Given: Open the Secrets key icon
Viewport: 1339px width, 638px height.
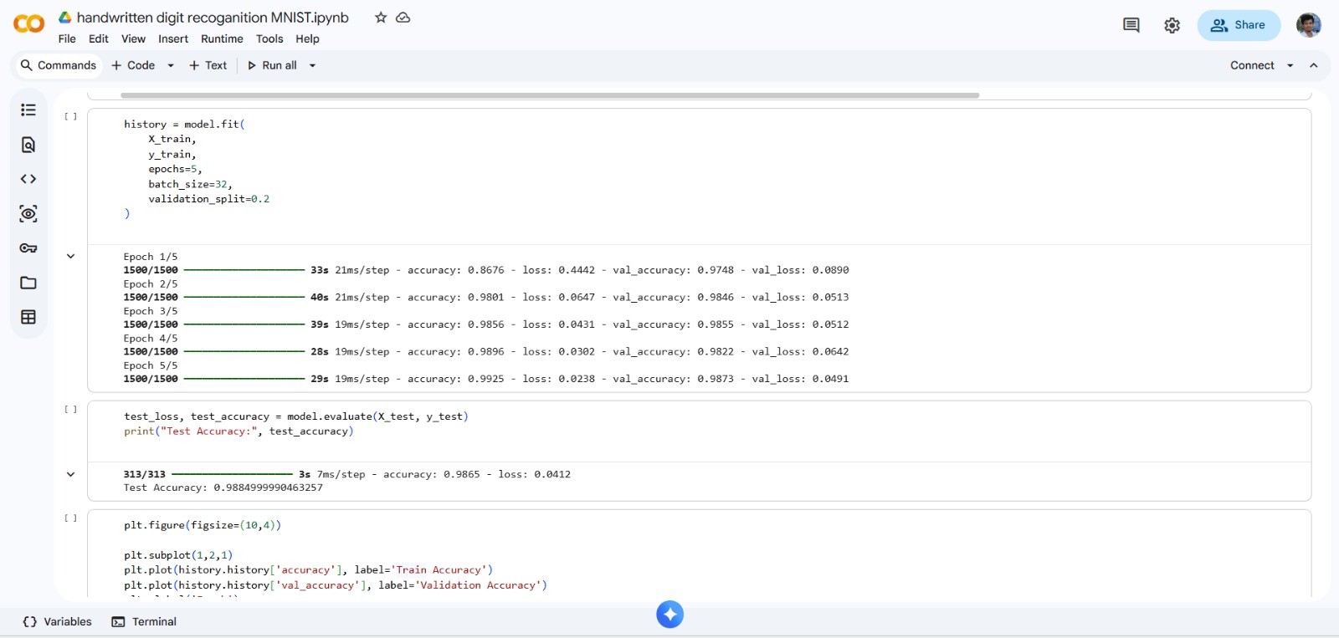Looking at the screenshot, I should (28, 248).
